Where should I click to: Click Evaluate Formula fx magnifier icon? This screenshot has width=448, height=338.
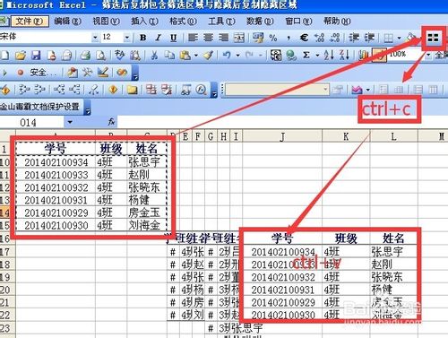click(x=202, y=90)
